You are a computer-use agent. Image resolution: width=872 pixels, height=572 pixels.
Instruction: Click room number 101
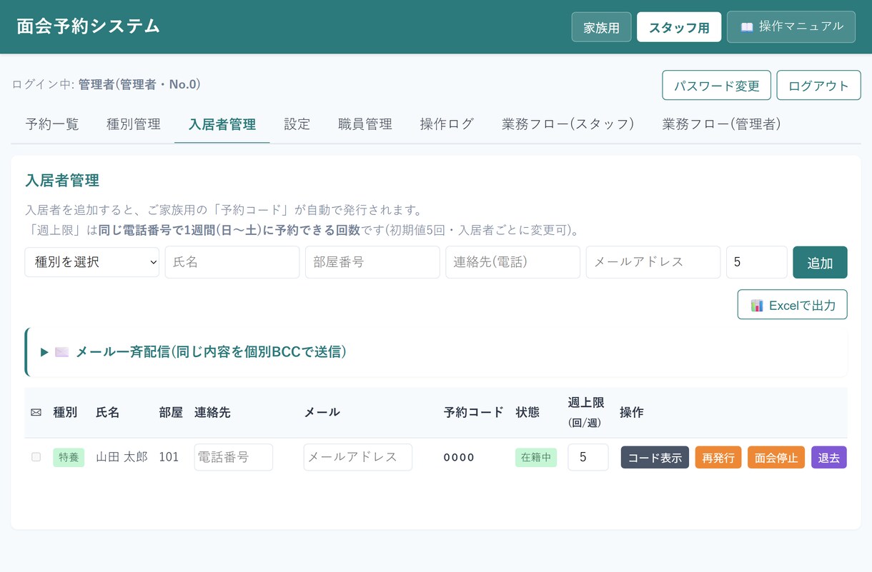tap(169, 457)
